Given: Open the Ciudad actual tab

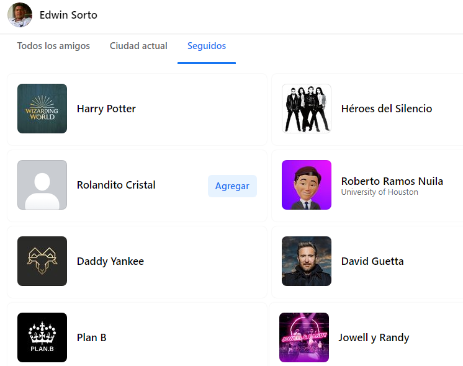Looking at the screenshot, I should click(138, 46).
